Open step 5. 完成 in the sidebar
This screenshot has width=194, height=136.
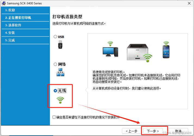pyautogui.click(x=25, y=40)
